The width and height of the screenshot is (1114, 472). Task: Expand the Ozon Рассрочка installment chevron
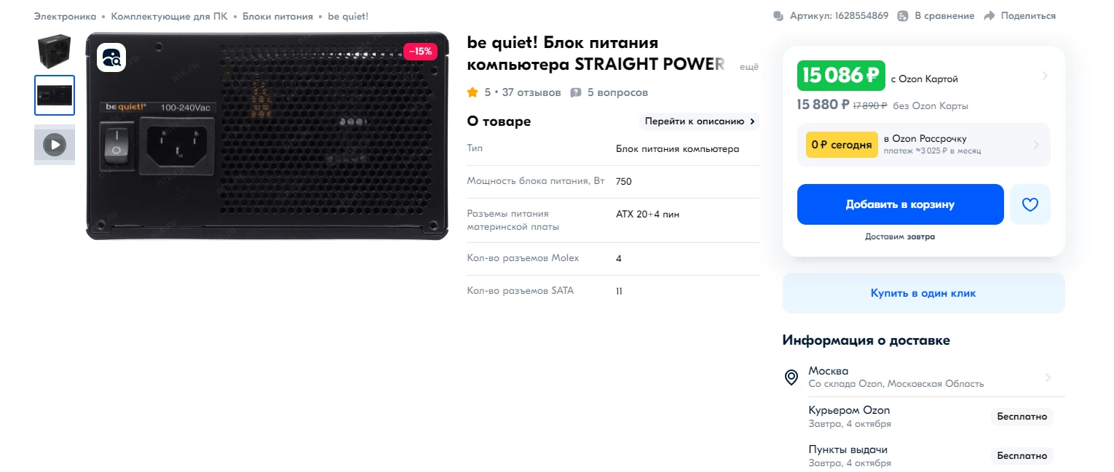[x=1036, y=145]
